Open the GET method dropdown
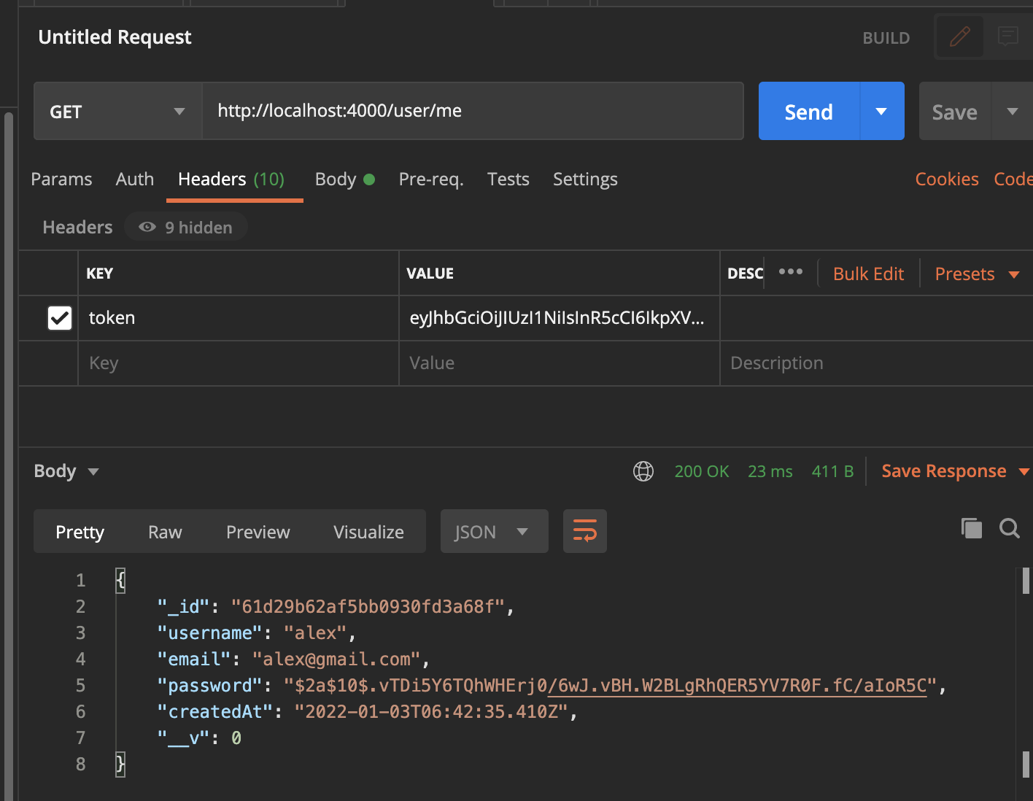The height and width of the screenshot is (801, 1033). (x=117, y=112)
